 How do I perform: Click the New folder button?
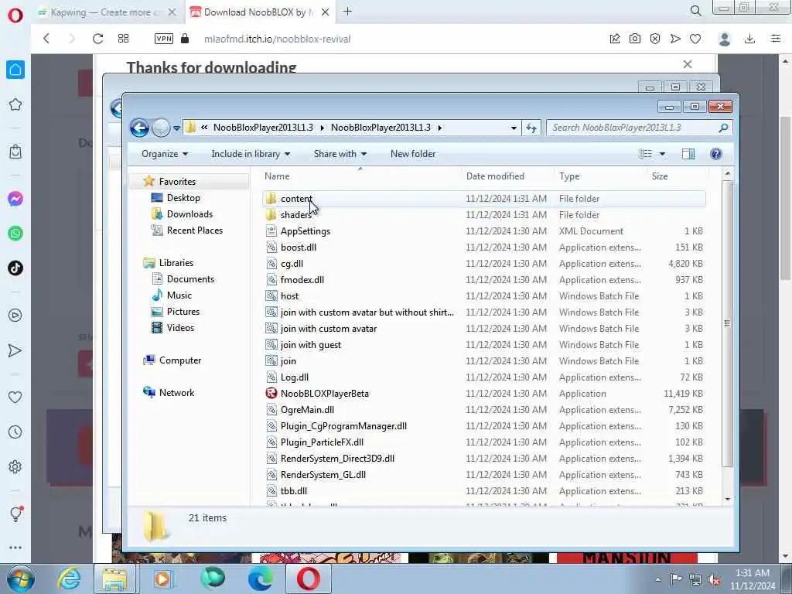[x=413, y=154]
